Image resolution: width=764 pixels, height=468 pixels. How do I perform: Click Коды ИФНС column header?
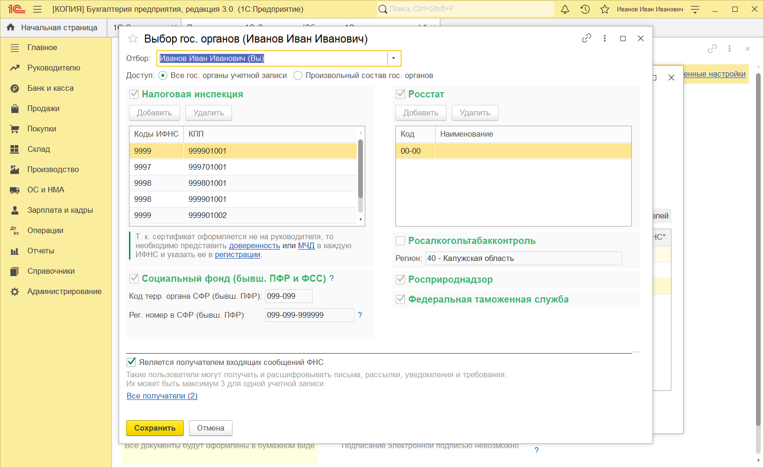click(x=156, y=134)
